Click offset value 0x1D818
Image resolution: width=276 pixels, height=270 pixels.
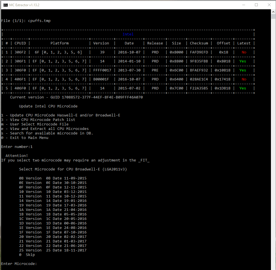pos(223,88)
